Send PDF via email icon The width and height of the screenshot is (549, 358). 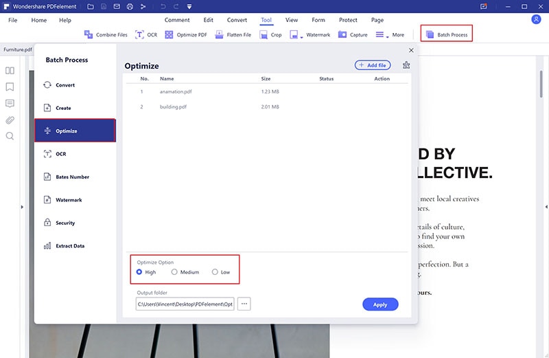pos(117,6)
